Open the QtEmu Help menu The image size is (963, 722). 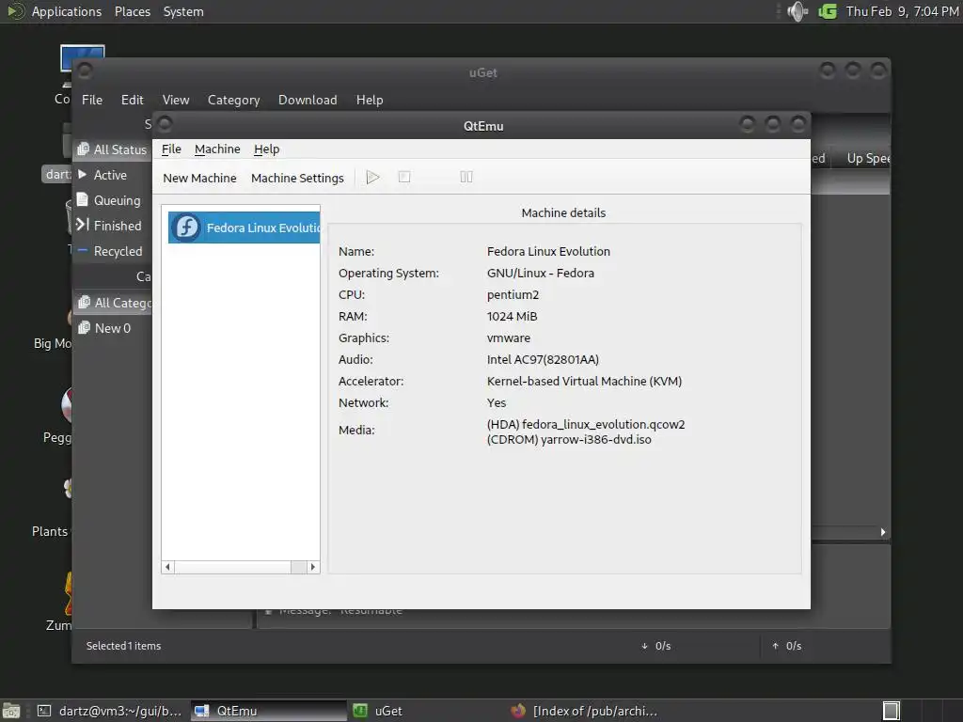tap(266, 149)
